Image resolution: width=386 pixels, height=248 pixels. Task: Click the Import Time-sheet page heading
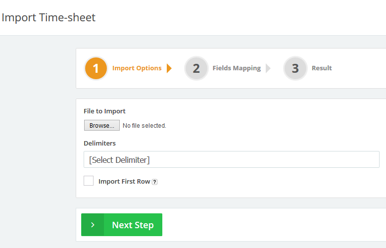click(48, 17)
